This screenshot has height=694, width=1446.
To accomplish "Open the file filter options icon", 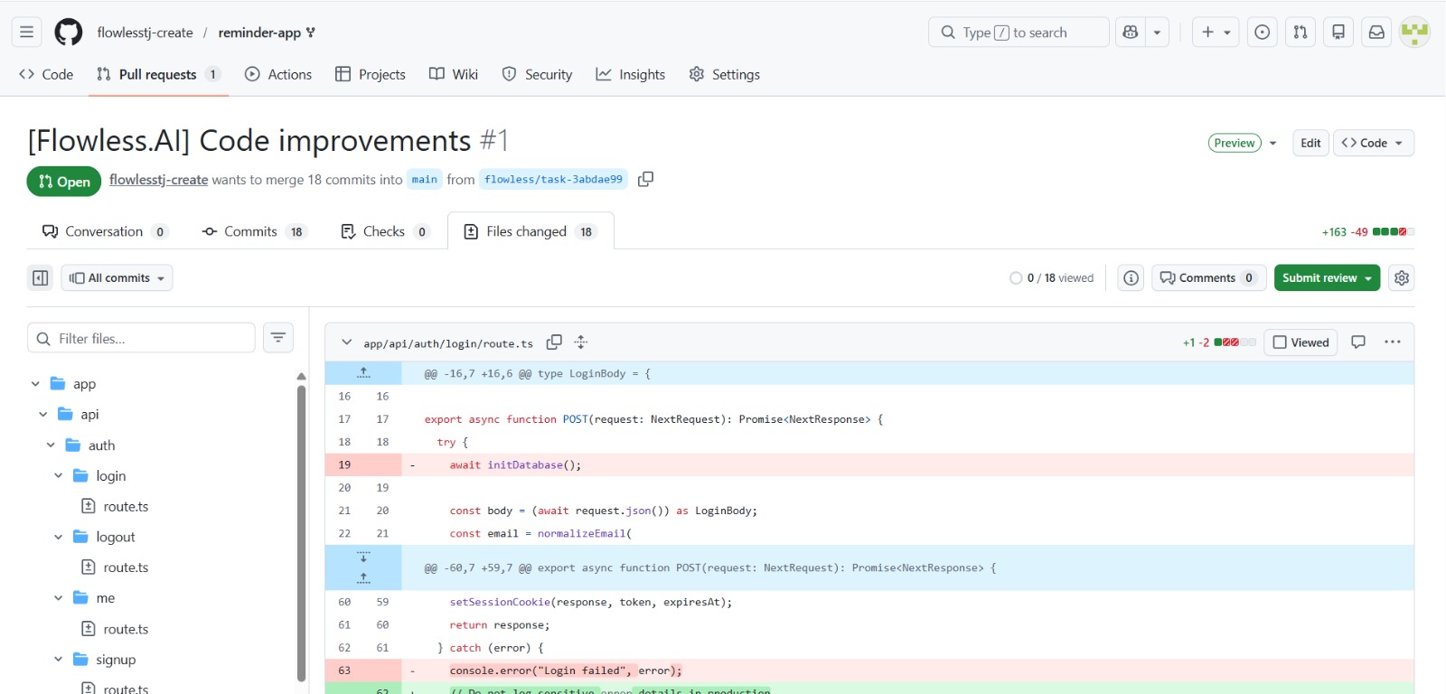I will click(278, 338).
